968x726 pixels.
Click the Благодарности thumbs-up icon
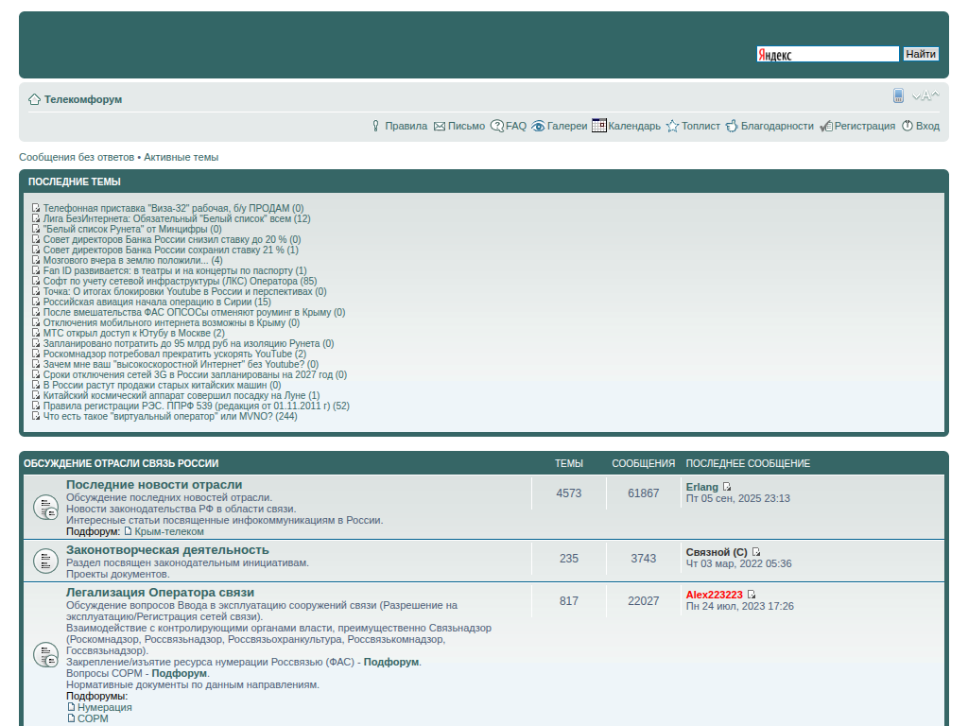tap(732, 126)
